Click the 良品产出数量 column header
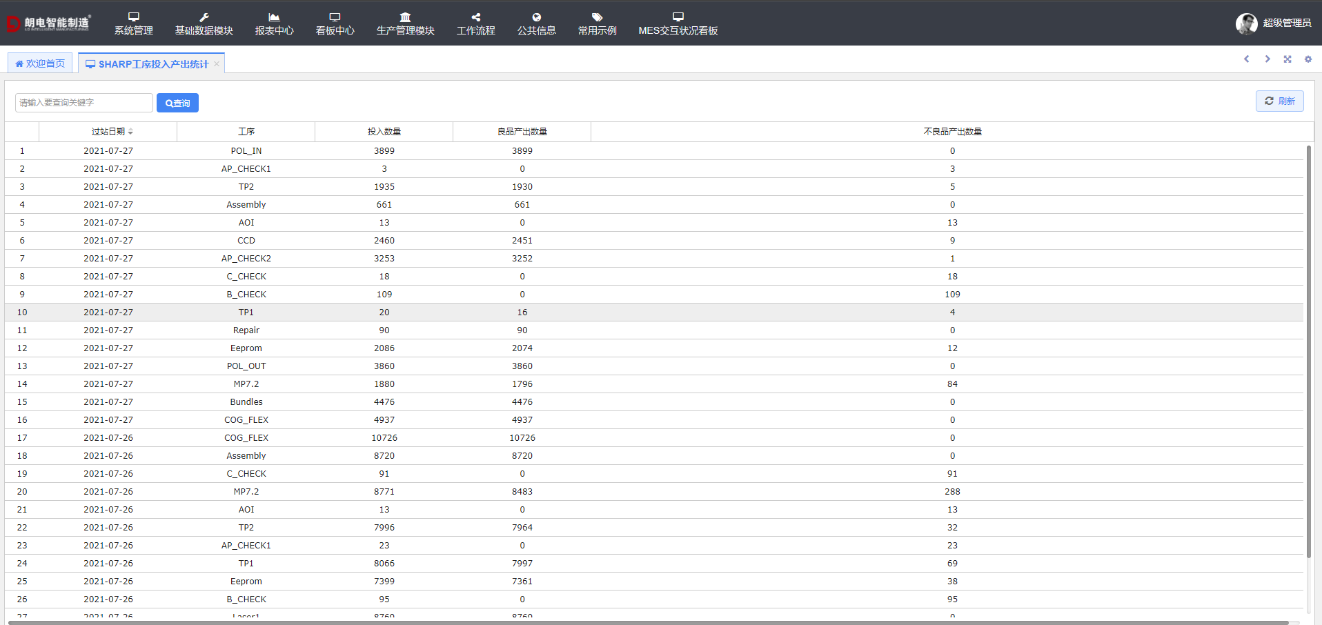Screen dimensions: 1322x625 [522, 132]
